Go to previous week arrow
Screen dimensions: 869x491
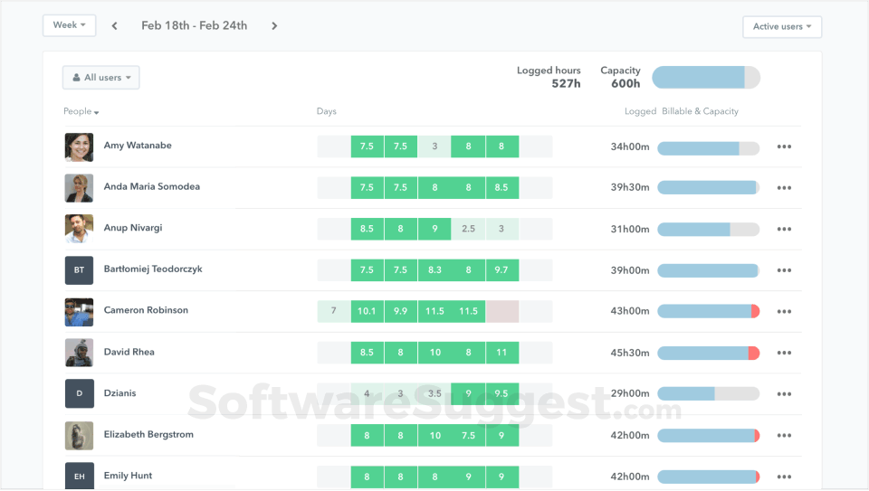coord(115,26)
